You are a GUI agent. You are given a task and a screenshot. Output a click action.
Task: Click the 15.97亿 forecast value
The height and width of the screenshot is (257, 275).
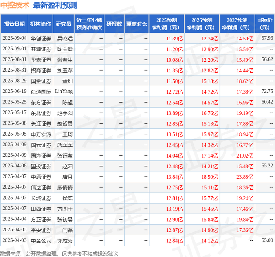click(x=210, y=134)
